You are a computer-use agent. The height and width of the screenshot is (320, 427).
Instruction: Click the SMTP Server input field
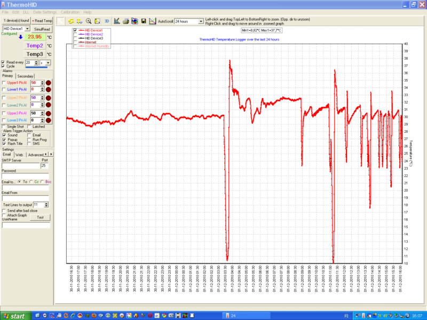20,166
